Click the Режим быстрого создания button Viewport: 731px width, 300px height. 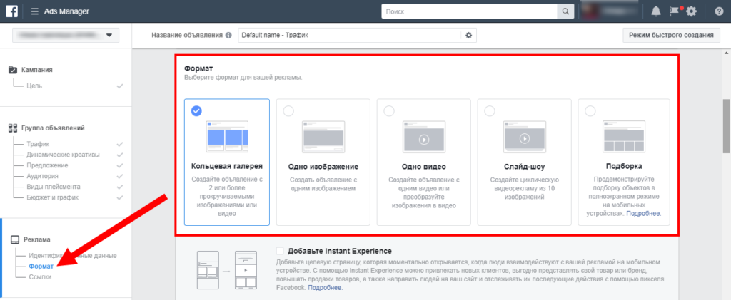[x=671, y=36]
